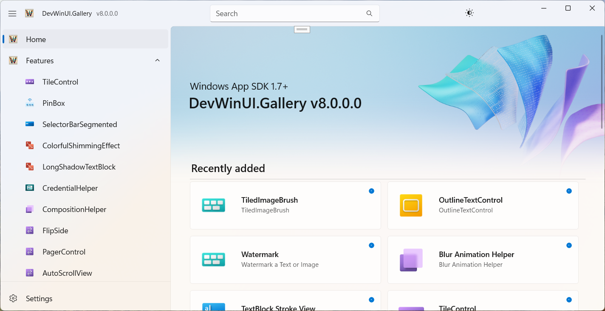
Task: Click the vertical scrollbar thumb
Action: tap(602, 81)
